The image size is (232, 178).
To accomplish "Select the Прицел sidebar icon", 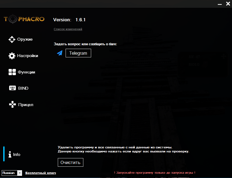I will pyautogui.click(x=12, y=104).
